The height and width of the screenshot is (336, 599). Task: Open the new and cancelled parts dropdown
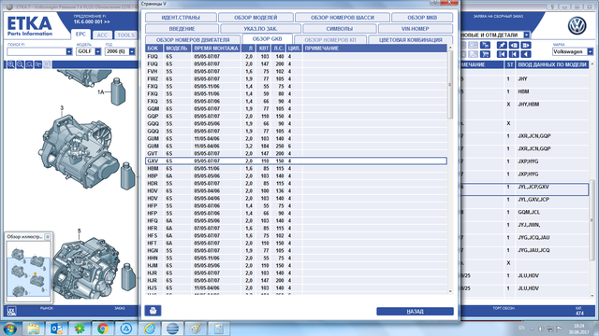(x=527, y=35)
